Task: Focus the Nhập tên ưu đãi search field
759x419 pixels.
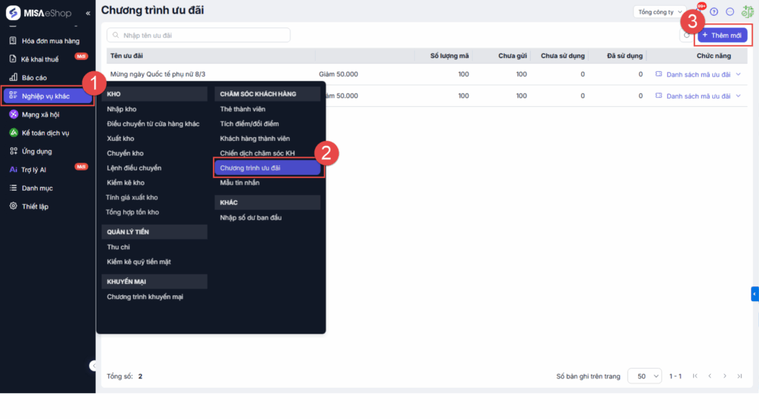Action: tap(199, 36)
